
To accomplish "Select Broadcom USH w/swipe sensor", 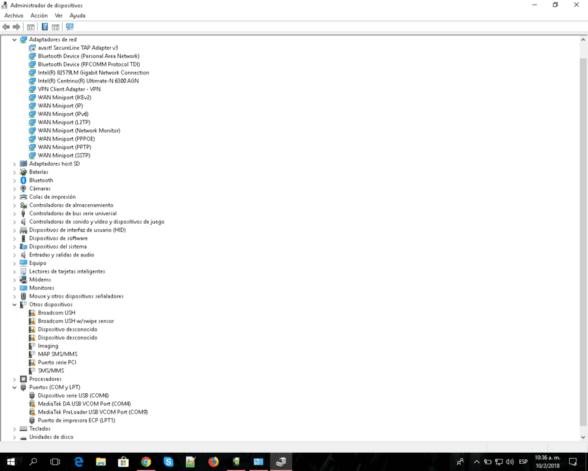I will [x=76, y=321].
